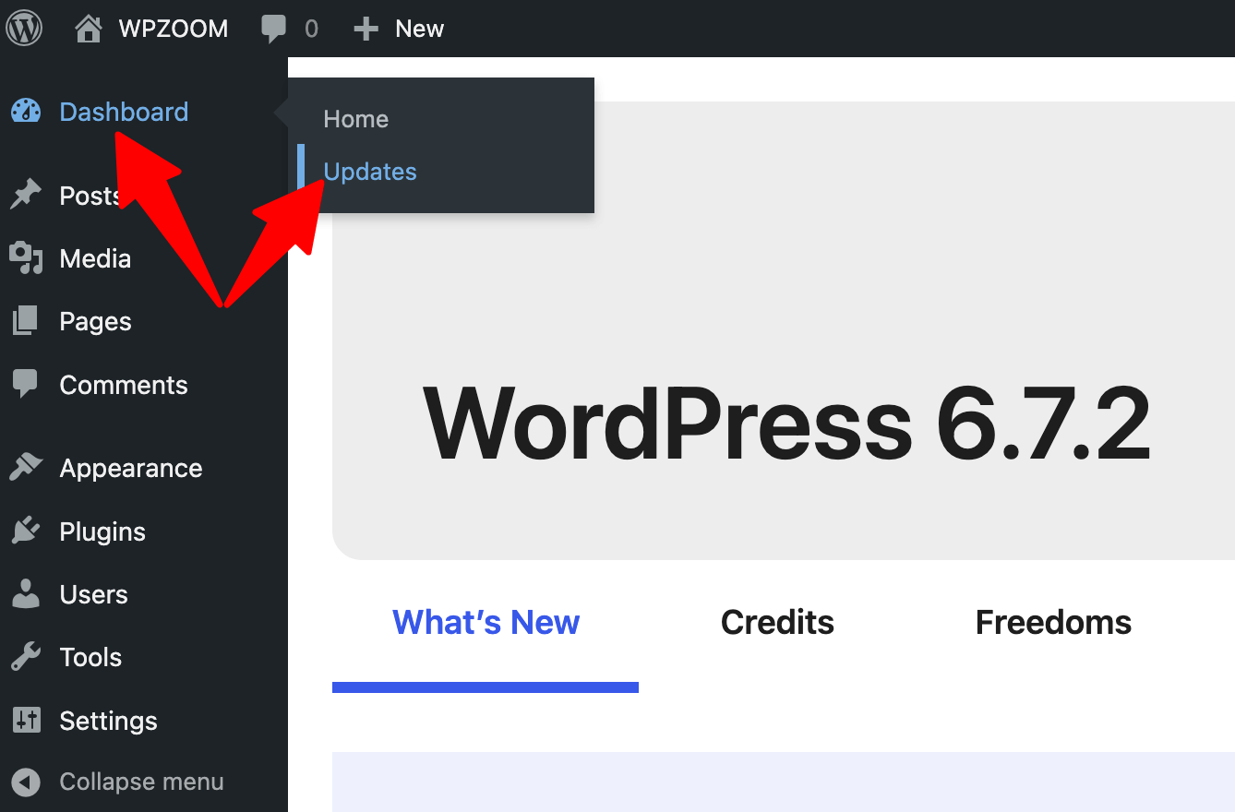This screenshot has height=812, width=1235.
Task: Open the Freedoms tab
Action: coord(1052,622)
